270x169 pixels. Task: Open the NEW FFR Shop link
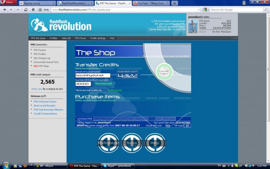click(41, 66)
